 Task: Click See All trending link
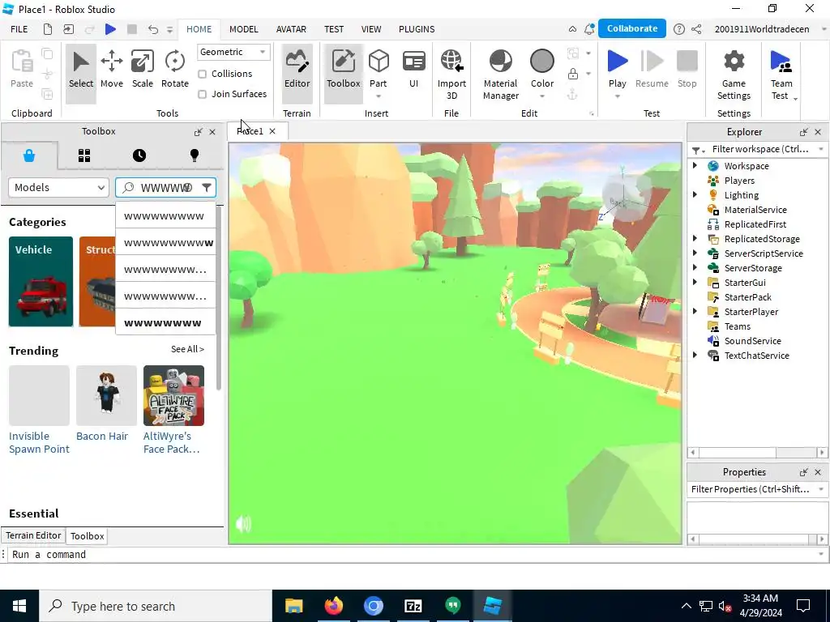point(187,349)
